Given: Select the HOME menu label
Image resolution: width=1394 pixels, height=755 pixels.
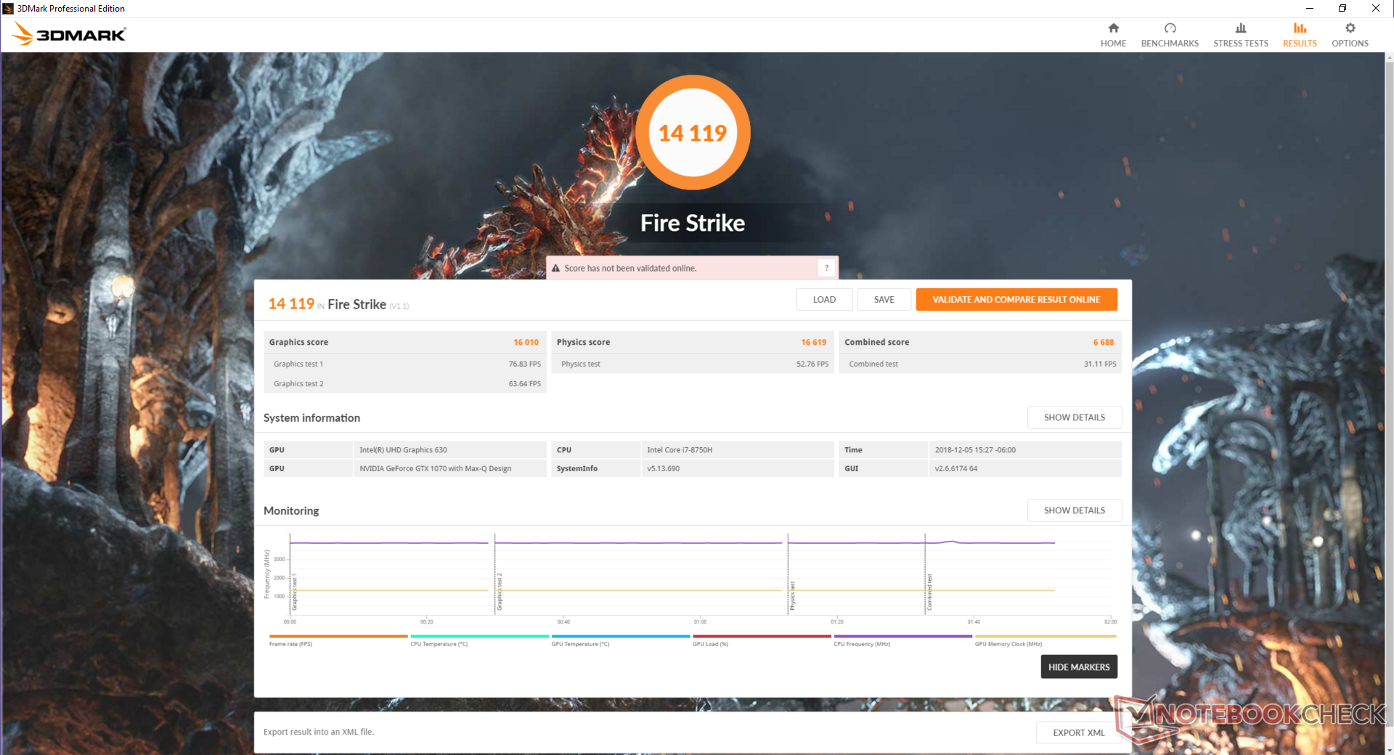Looking at the screenshot, I should click(x=1113, y=44).
